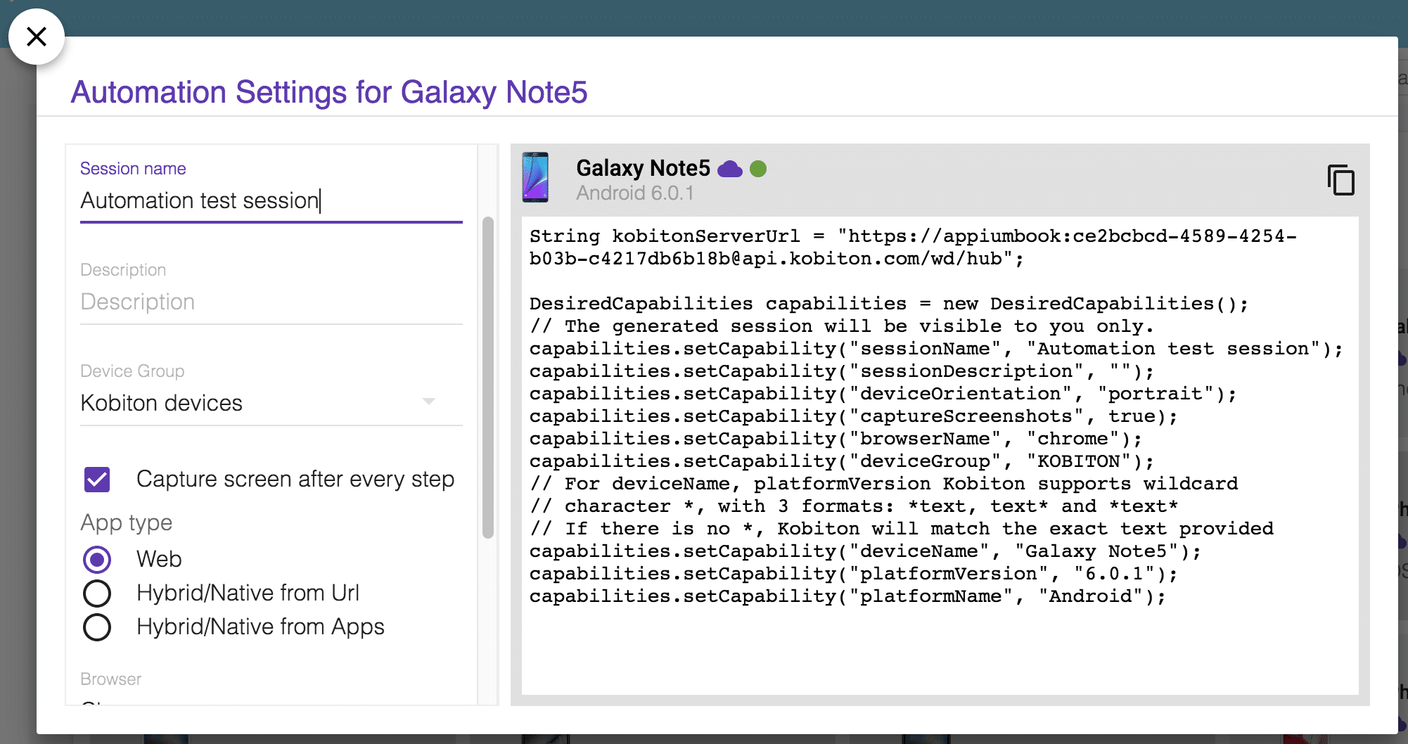Click the Browser field label

coord(110,679)
